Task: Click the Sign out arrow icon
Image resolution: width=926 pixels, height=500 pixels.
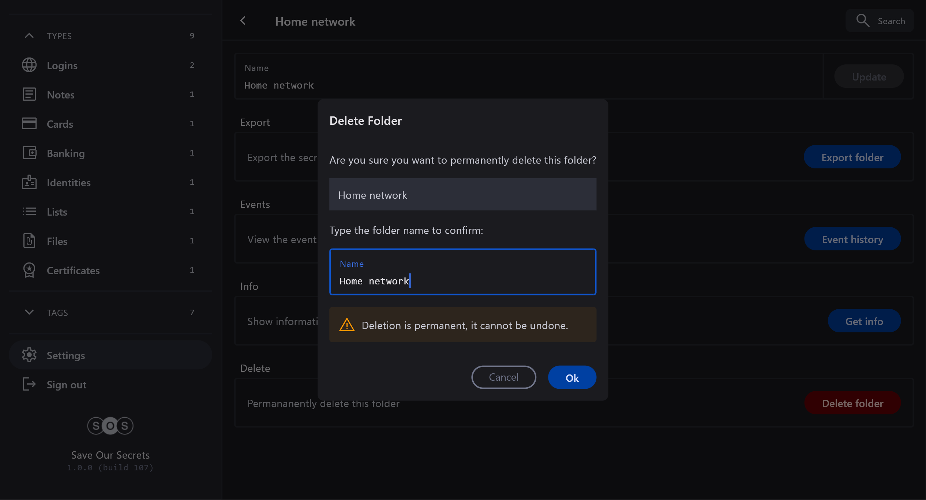Action: (29, 384)
